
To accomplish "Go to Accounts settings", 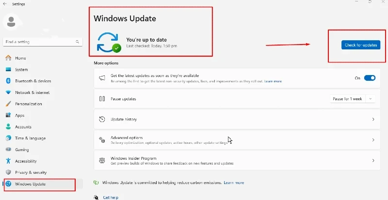I will point(43,126).
